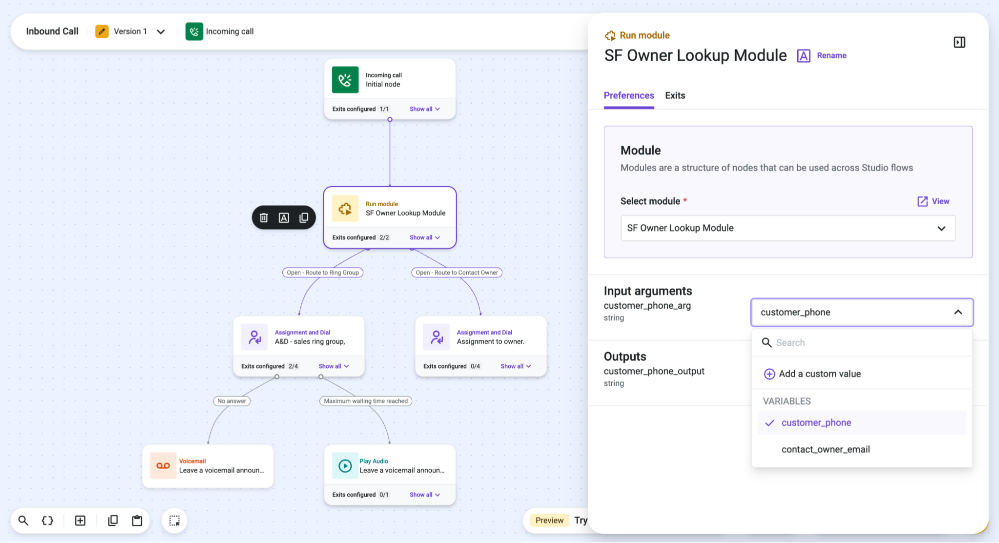
Task: Select contact_owner_email variable option
Action: 862,449
